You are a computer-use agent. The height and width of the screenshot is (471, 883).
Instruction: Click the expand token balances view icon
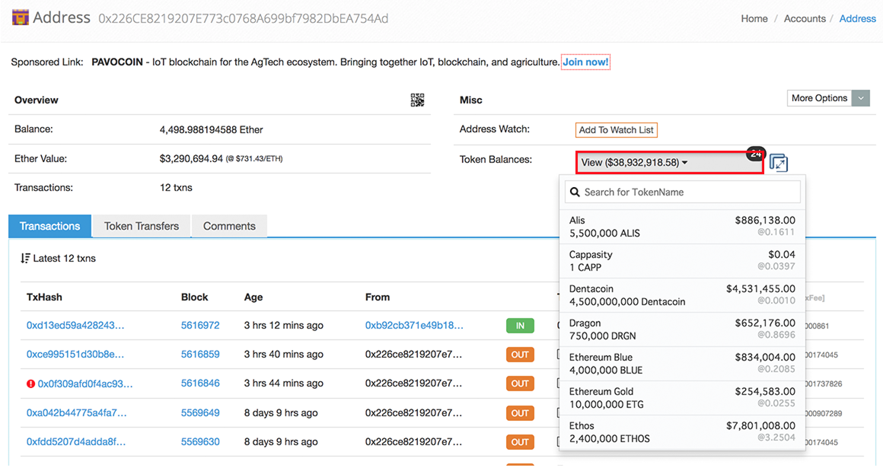(x=778, y=163)
